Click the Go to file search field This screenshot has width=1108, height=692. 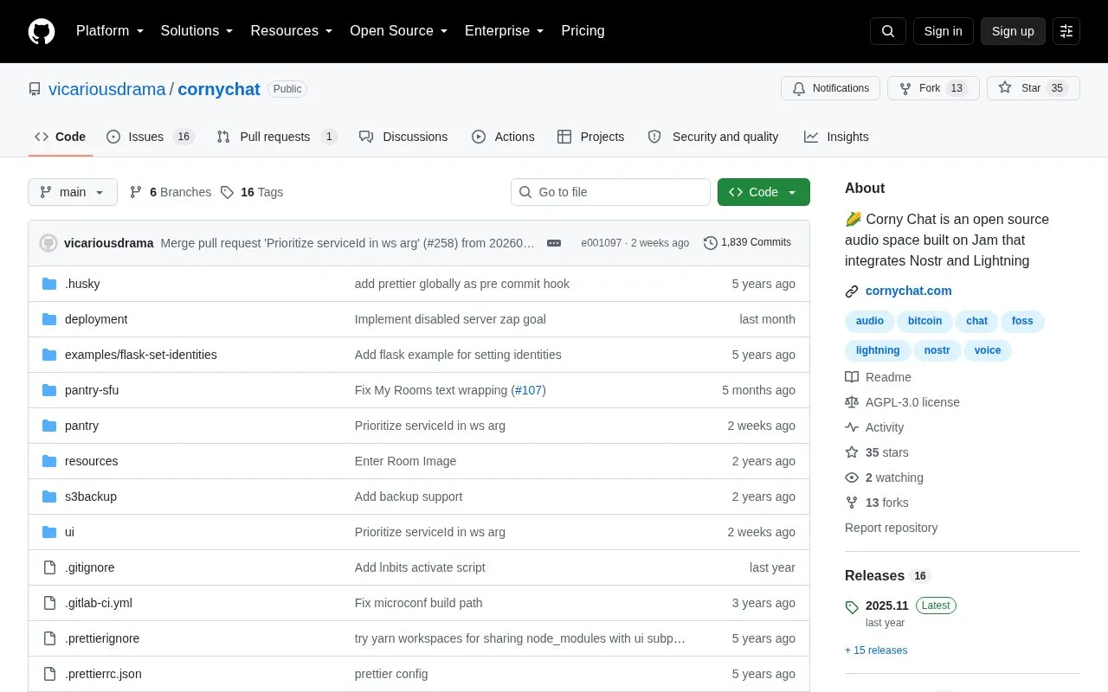[x=610, y=192]
